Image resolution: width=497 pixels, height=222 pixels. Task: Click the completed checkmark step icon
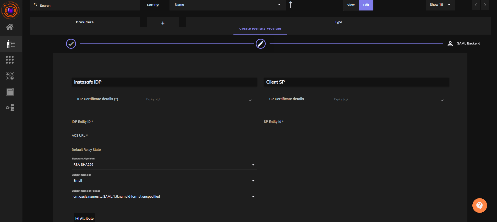(71, 44)
